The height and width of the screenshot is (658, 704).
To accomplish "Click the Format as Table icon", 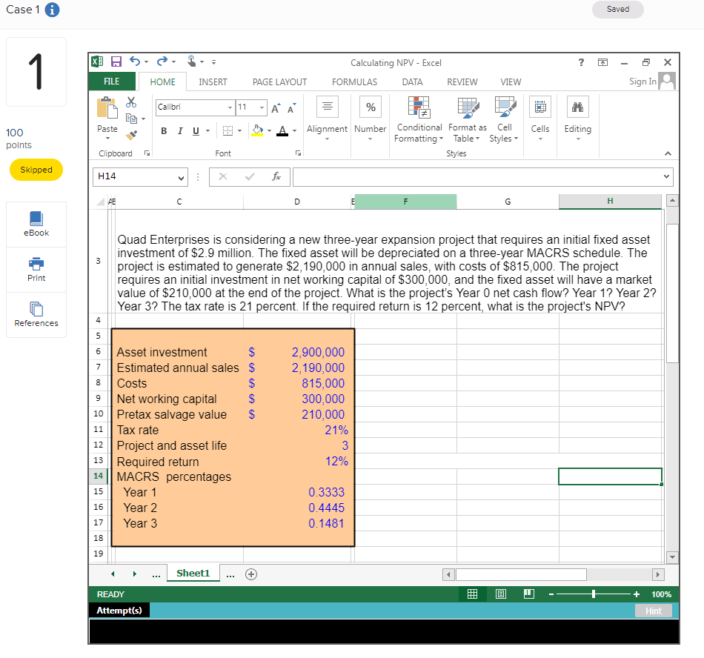I will (468, 107).
